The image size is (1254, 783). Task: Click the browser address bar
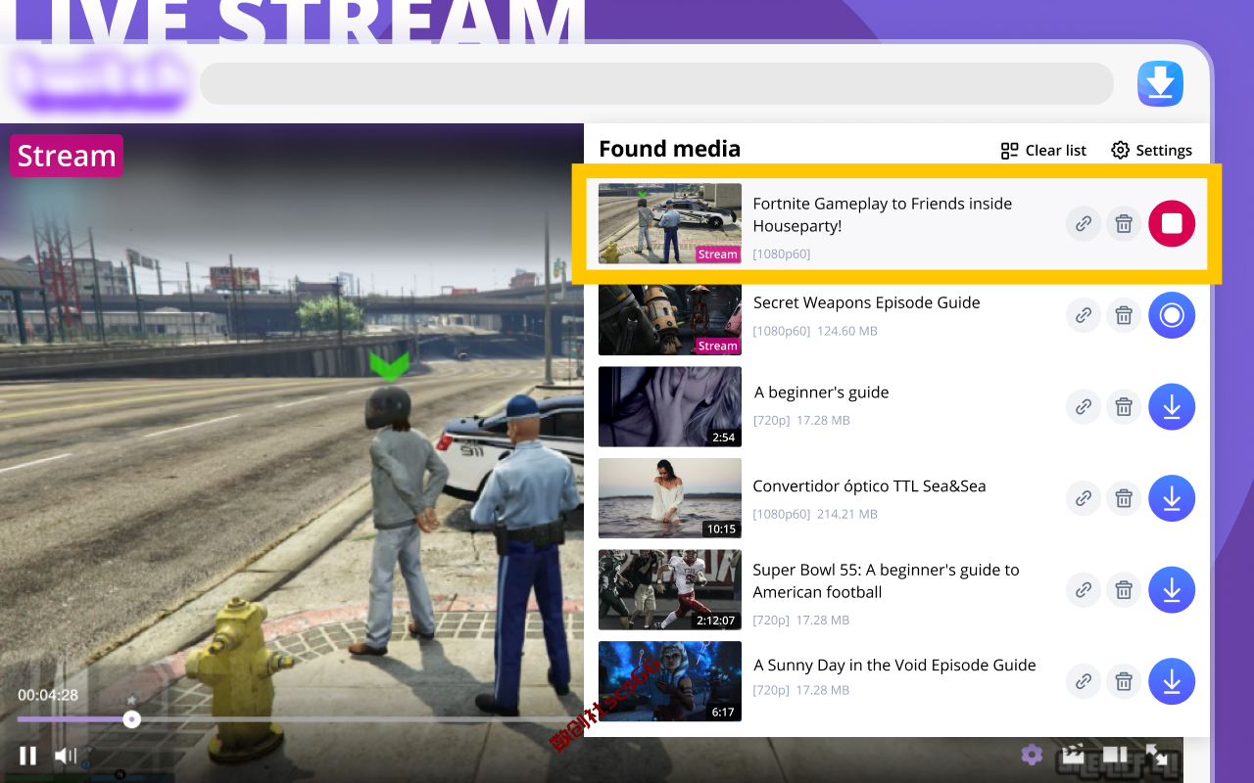[656, 84]
